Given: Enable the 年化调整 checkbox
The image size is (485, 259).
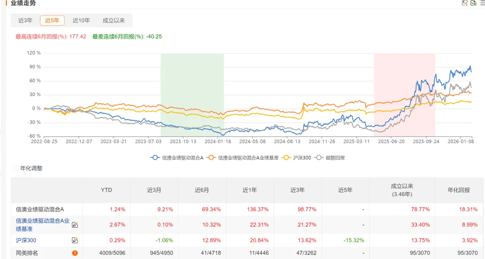Looking at the screenshot, I should coord(15,168).
